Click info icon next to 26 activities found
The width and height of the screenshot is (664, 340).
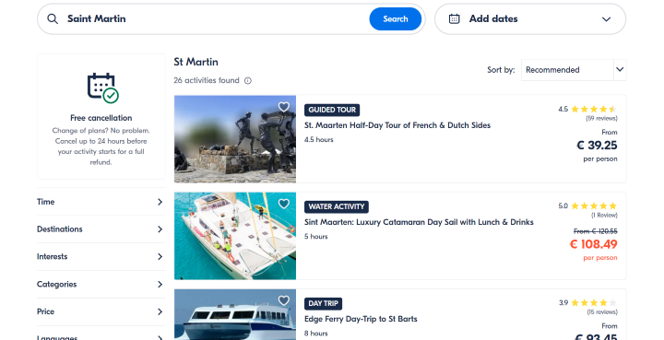click(248, 81)
